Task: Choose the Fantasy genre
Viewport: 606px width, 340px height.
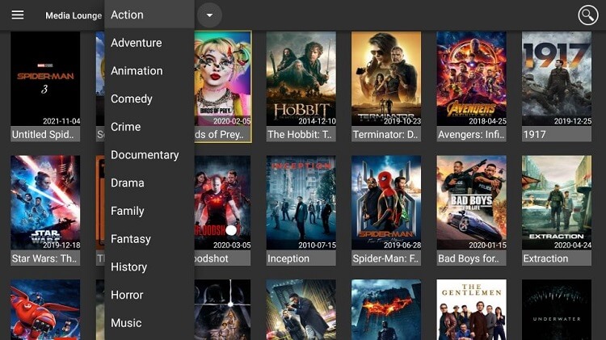Action: (x=149, y=239)
